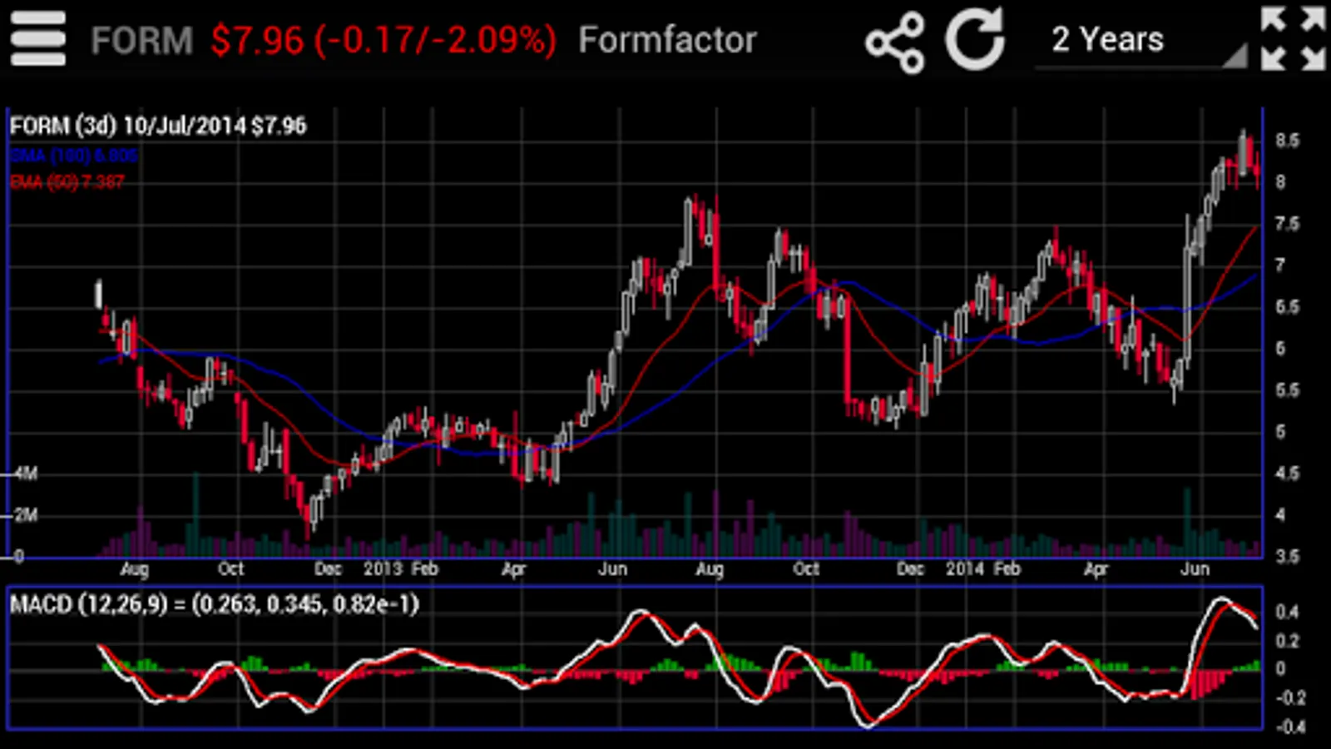
Task: Click the 2M volume axis label
Action: point(26,515)
